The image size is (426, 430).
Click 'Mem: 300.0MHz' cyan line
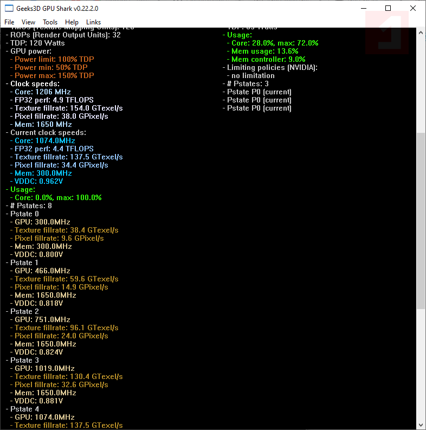41,174
